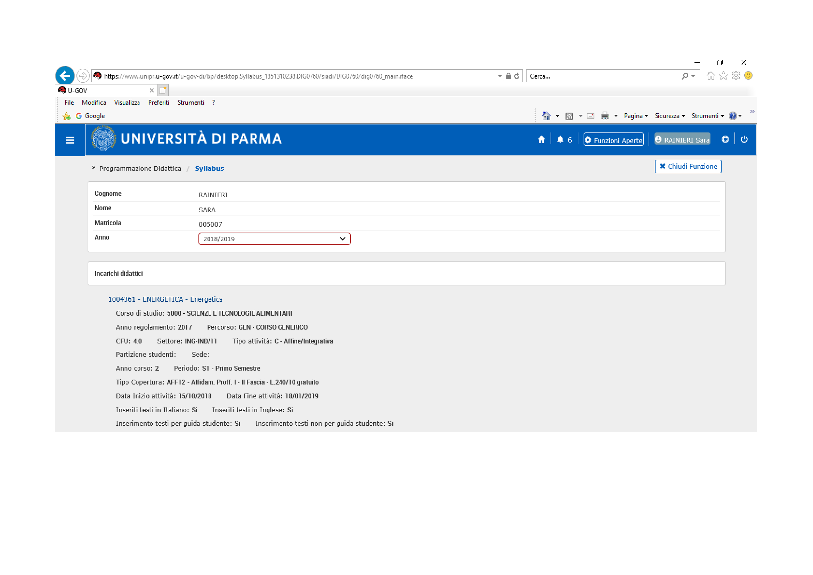This screenshot has width=813, height=575.
Task: Expand the Sicurezza dropdown
Action: tap(669, 116)
